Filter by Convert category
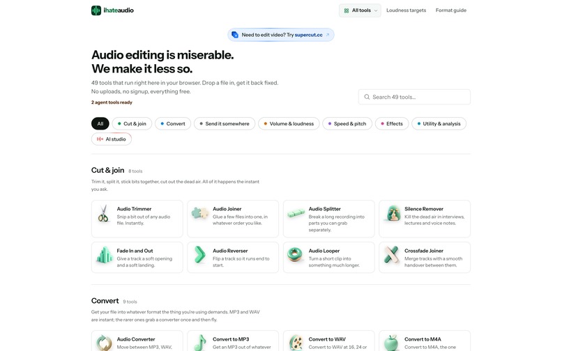Screen dimensions: 562x351 coord(173,123)
